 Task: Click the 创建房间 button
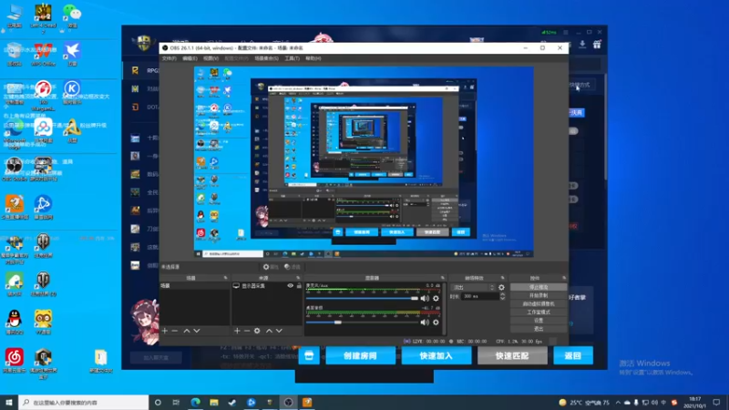pyautogui.click(x=360, y=355)
